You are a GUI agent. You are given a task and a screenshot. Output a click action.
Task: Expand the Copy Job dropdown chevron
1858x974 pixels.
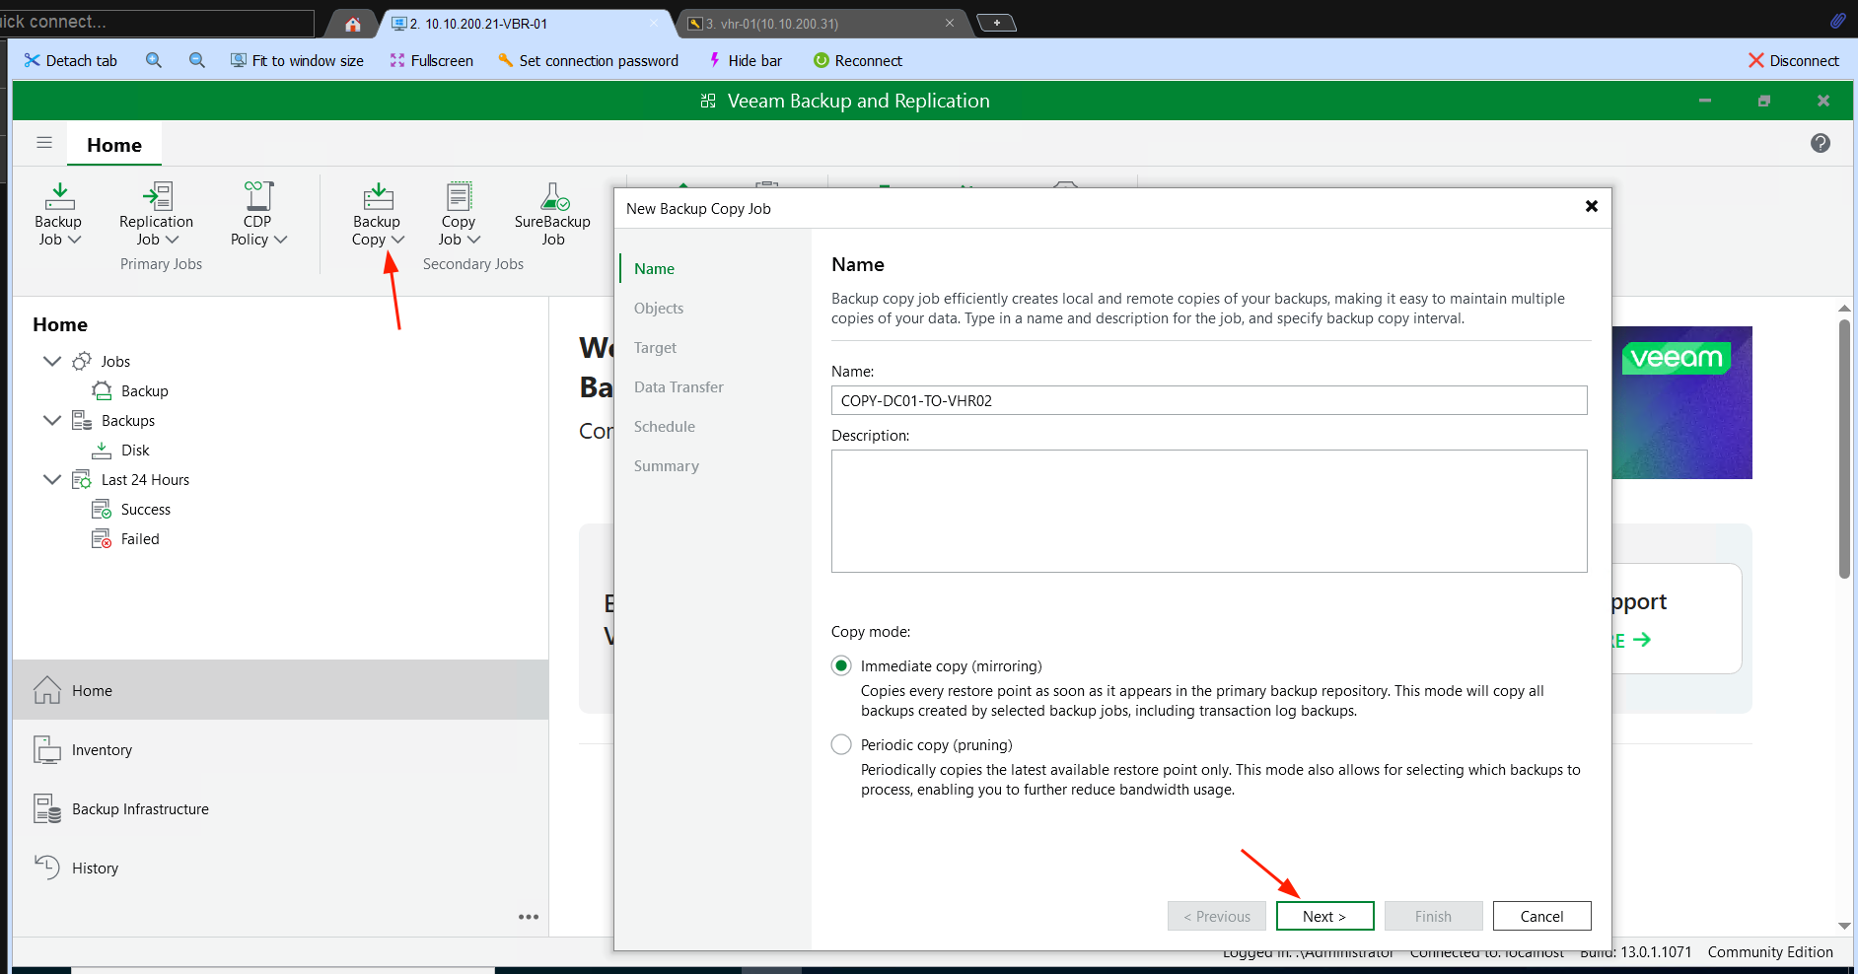pyautogui.click(x=473, y=240)
